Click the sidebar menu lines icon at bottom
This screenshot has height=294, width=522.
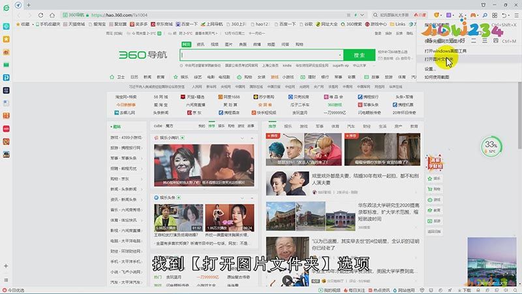point(6,280)
